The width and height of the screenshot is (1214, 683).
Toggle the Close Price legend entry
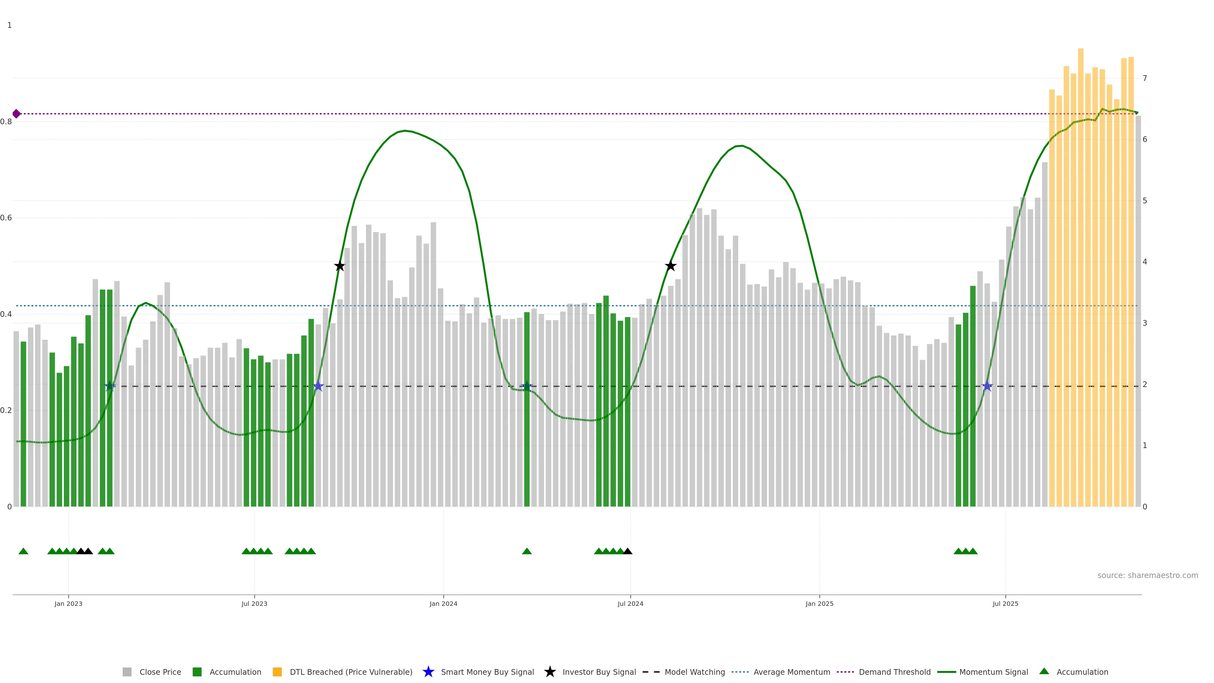pos(160,672)
